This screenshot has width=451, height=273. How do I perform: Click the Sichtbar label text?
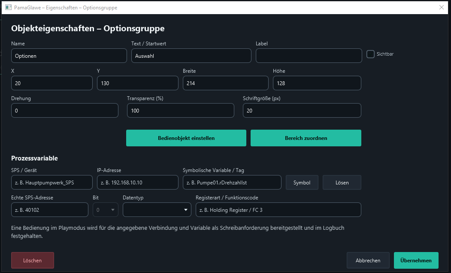click(385, 54)
